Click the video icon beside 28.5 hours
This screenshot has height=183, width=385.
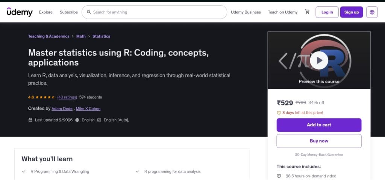279,176
